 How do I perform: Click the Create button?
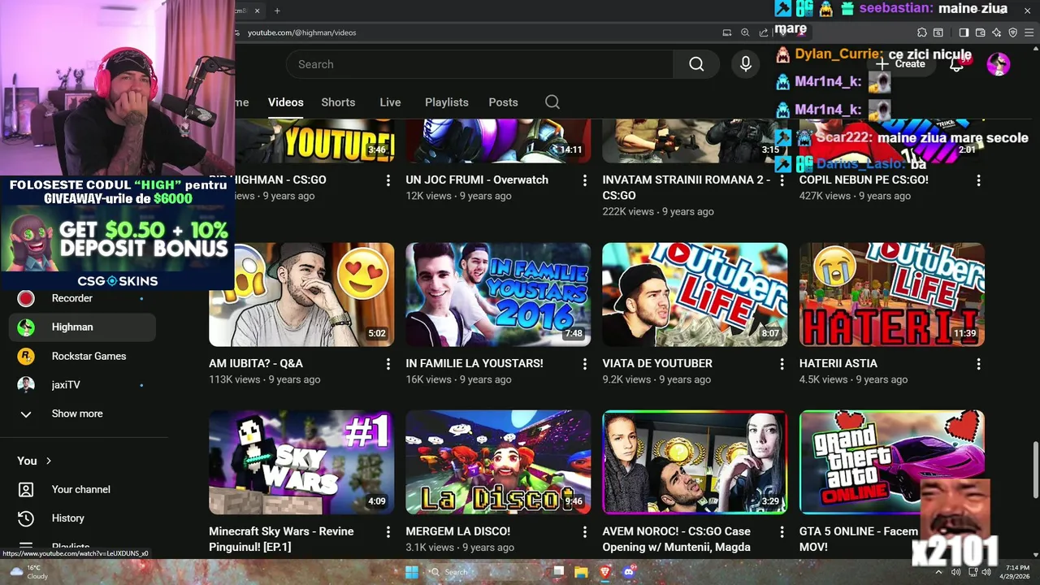pyautogui.click(x=900, y=64)
